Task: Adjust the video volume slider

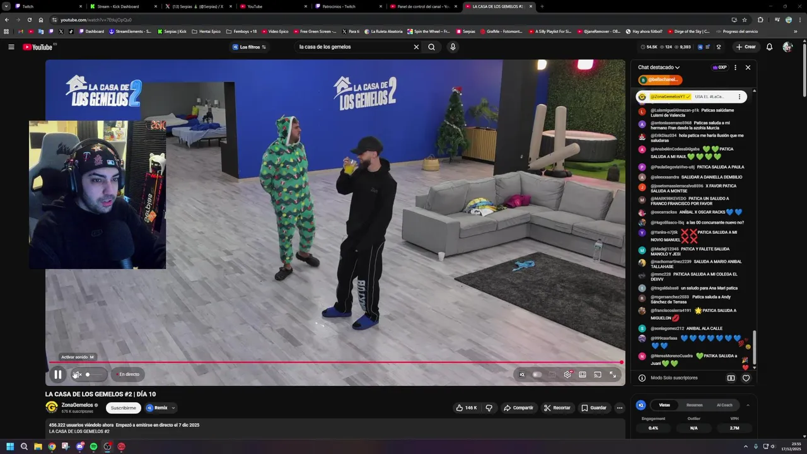Action: coord(95,375)
